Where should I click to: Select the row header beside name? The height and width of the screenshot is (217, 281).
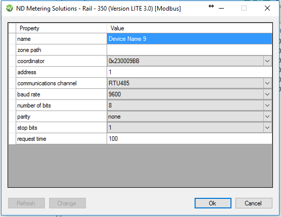(12, 39)
